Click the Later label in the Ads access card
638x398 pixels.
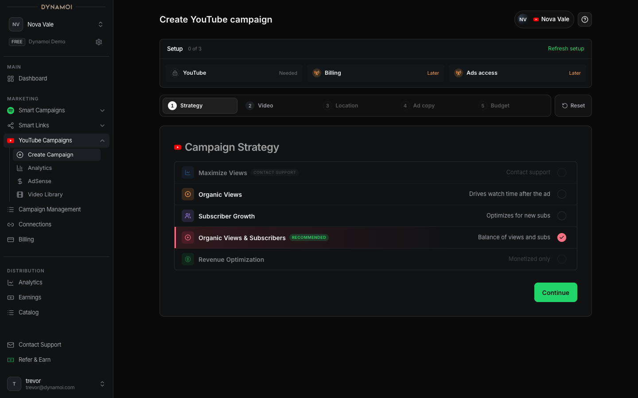[x=575, y=73]
